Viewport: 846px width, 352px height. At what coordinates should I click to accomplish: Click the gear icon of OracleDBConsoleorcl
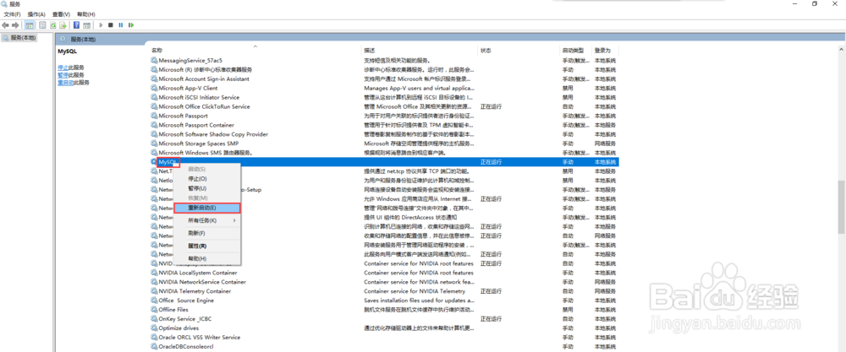point(154,347)
